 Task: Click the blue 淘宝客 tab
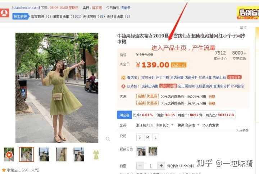point(124,115)
